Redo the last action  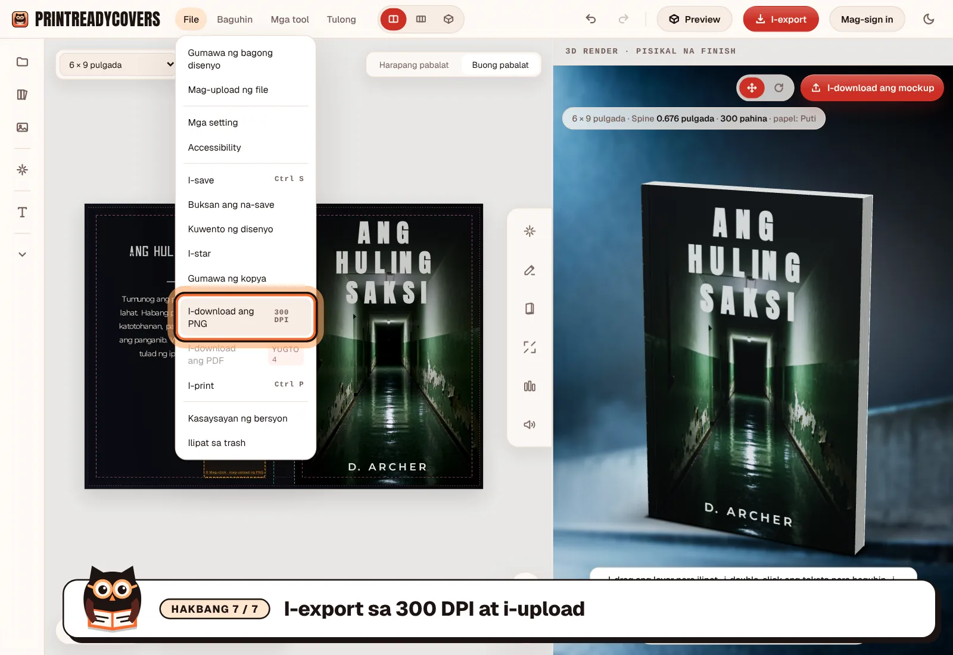coord(623,19)
